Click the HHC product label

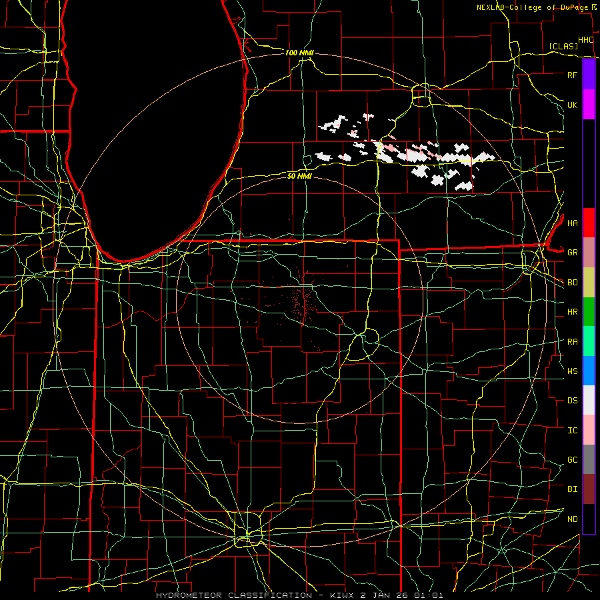point(586,40)
